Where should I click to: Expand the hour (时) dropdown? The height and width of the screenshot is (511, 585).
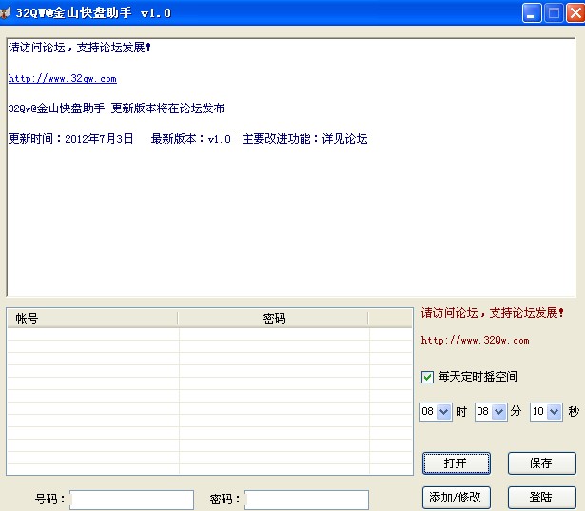443,412
